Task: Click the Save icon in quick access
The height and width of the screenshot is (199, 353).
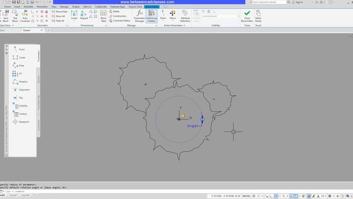Action: (14, 2)
